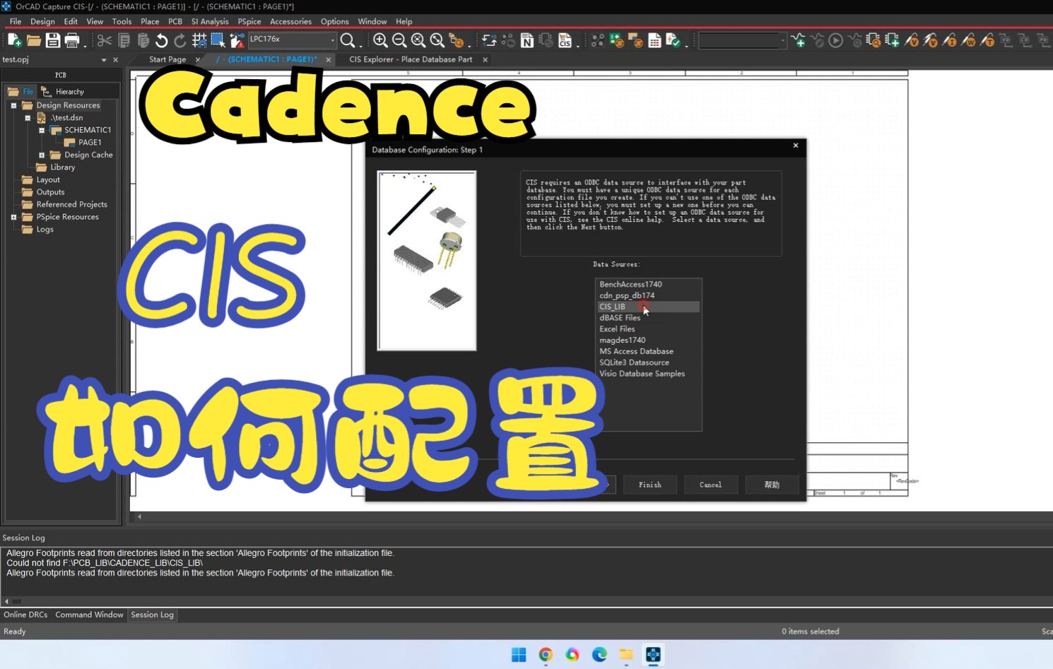Open Google Chrome from the taskbar

coord(546,655)
